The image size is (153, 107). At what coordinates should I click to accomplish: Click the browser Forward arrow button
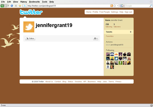point(6,6)
